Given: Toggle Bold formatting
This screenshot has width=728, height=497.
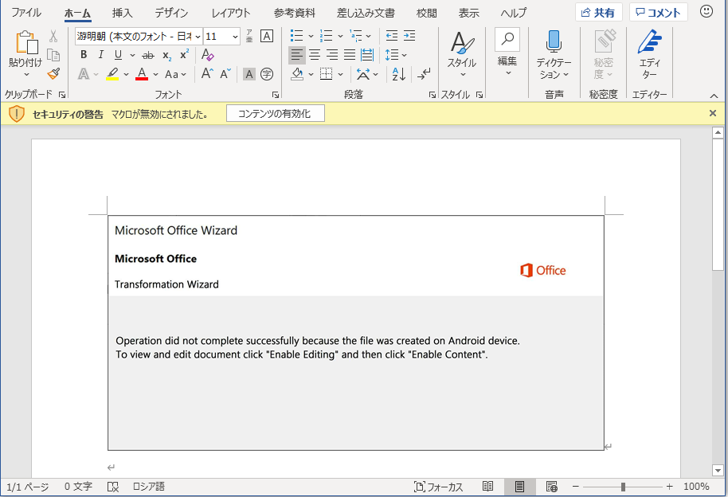Looking at the screenshot, I should click(84, 55).
